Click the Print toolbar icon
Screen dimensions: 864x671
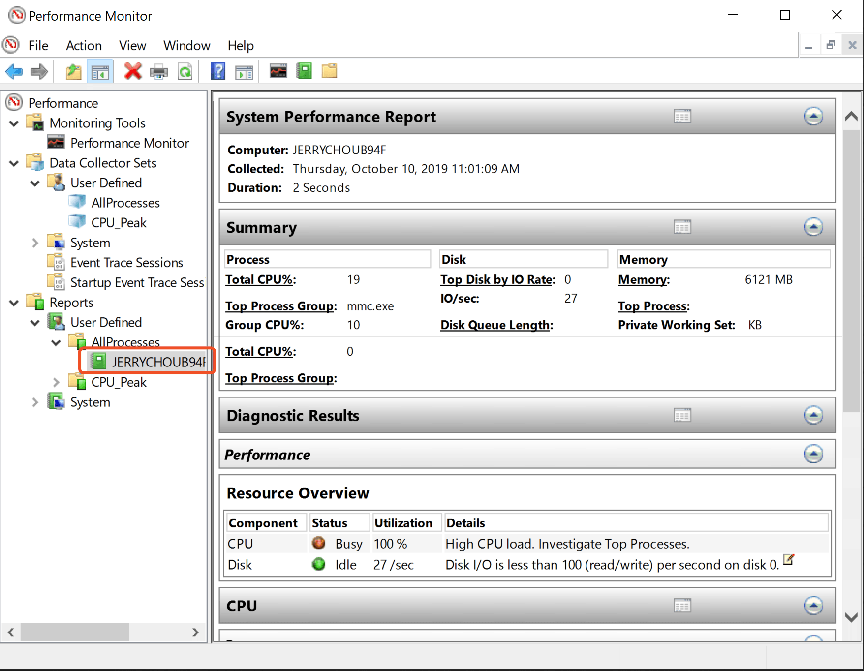point(158,72)
